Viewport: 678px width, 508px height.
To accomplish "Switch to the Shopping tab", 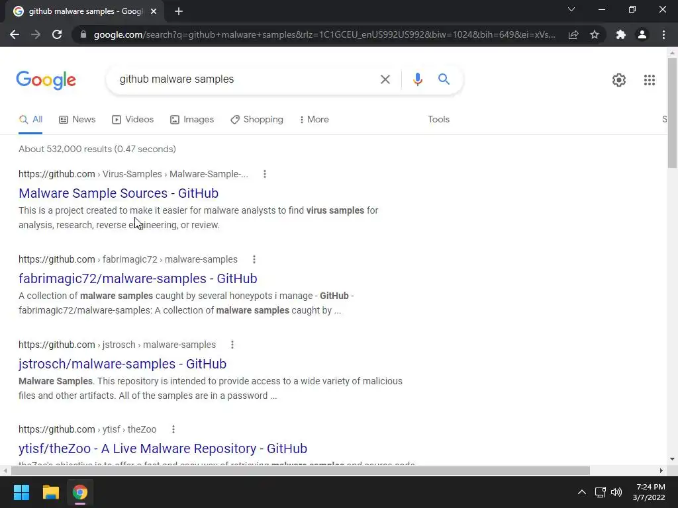I will [257, 120].
